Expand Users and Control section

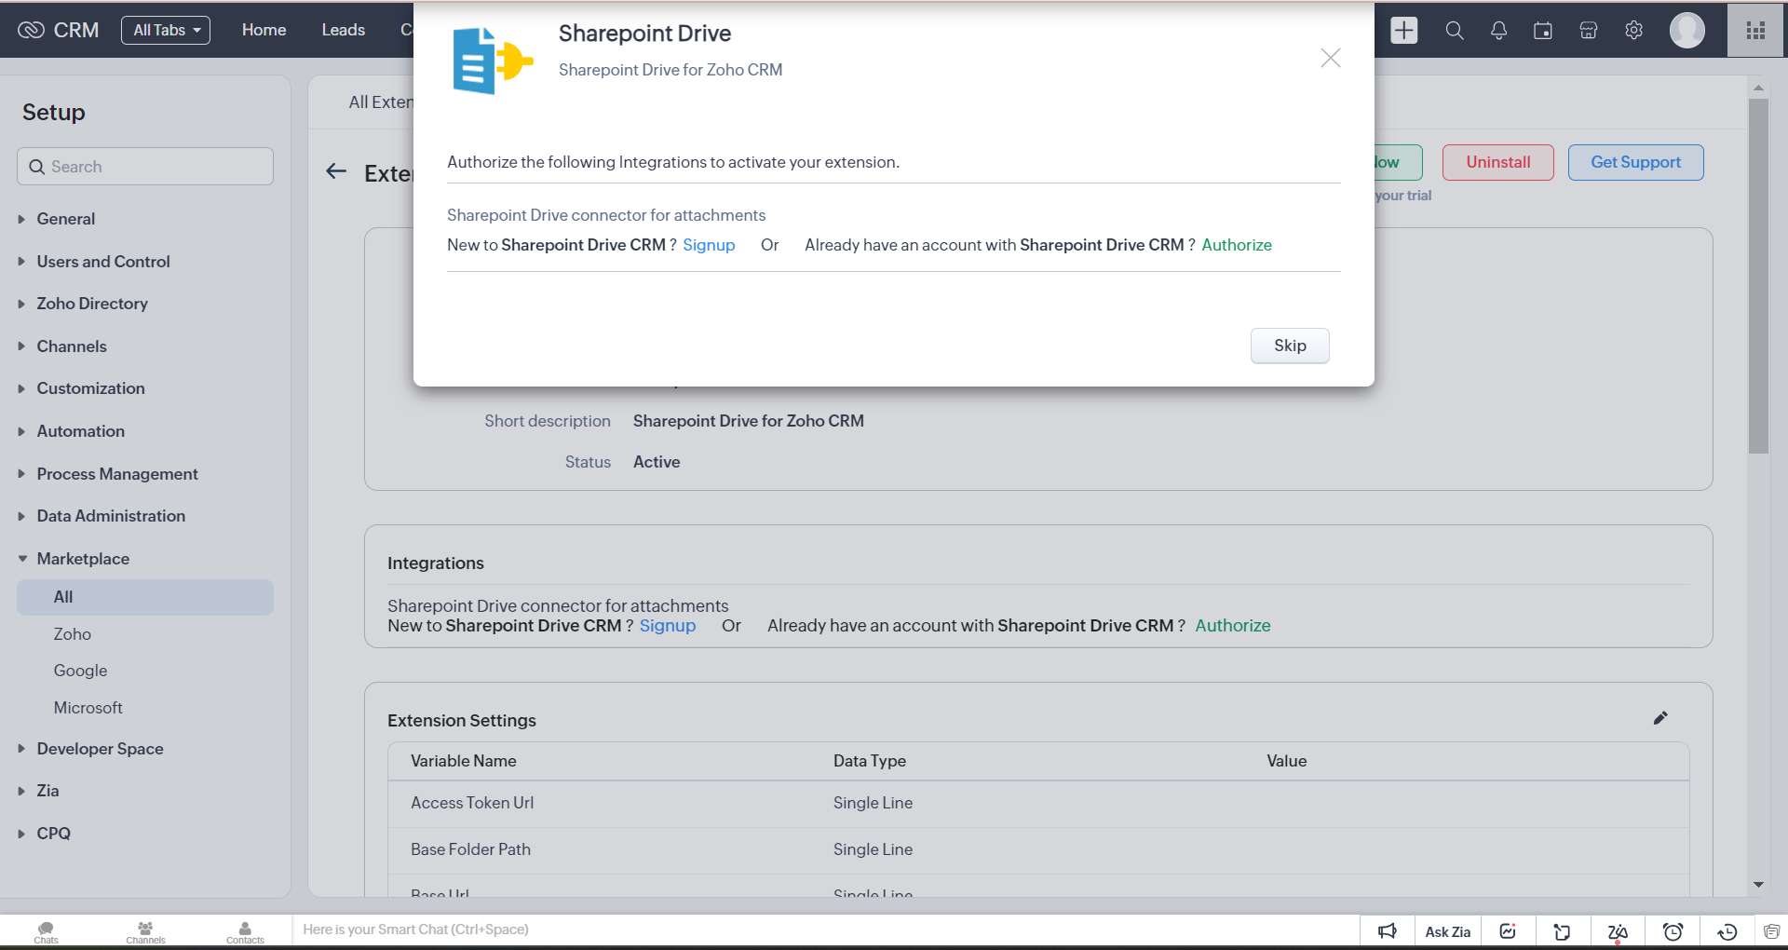pyautogui.click(x=102, y=262)
